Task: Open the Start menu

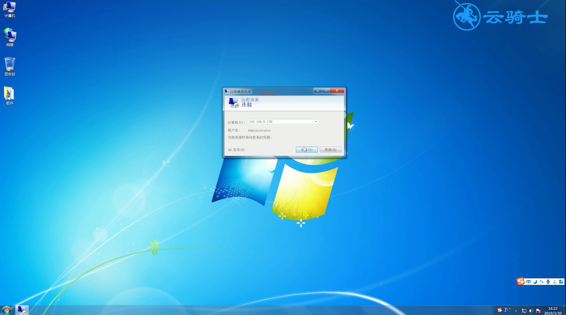Action: pos(6,310)
